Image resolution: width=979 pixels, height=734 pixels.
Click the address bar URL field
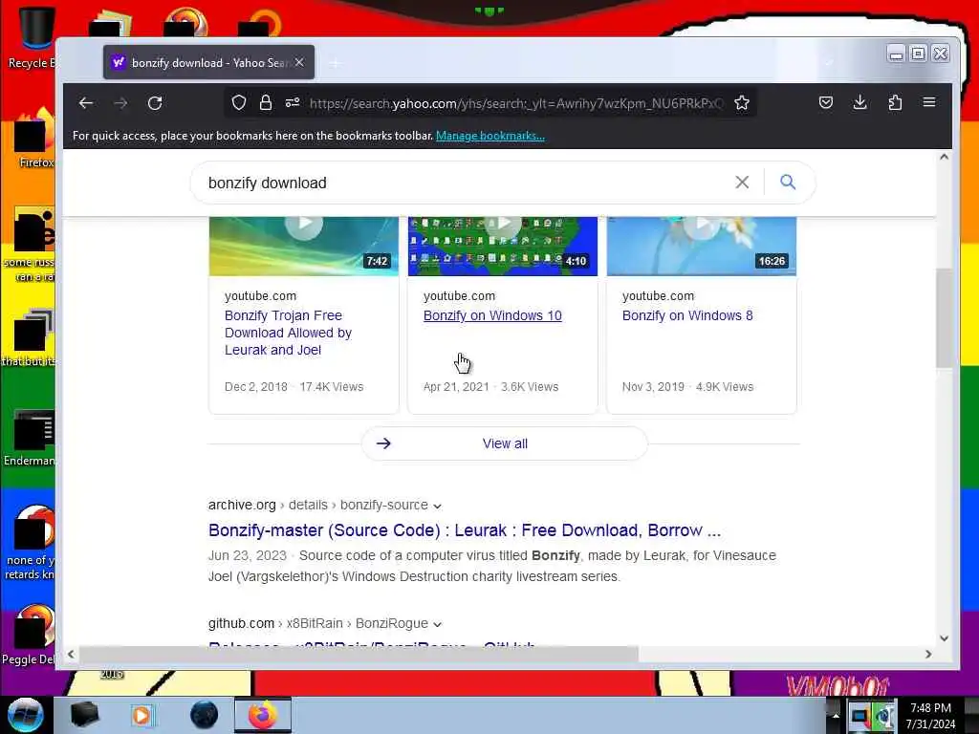(x=516, y=103)
